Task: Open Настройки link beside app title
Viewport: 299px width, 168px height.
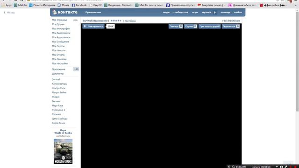Action: point(130,21)
